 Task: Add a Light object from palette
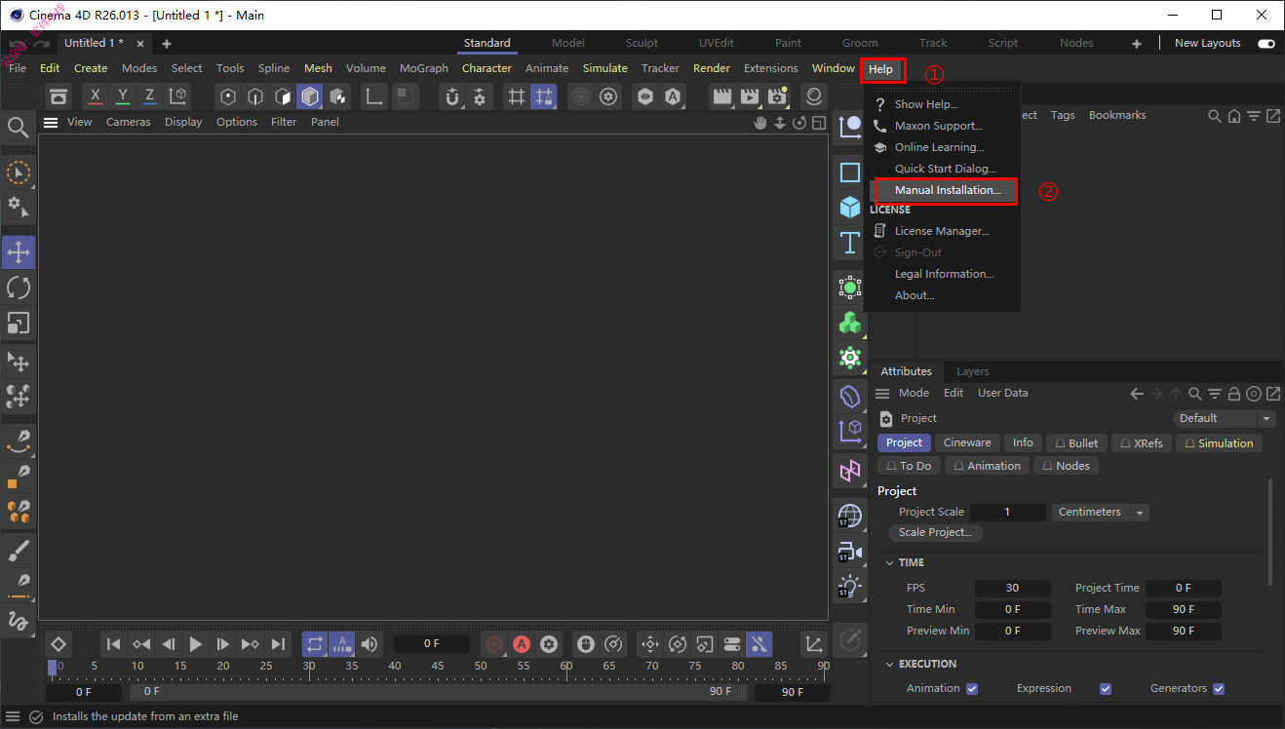click(x=850, y=587)
